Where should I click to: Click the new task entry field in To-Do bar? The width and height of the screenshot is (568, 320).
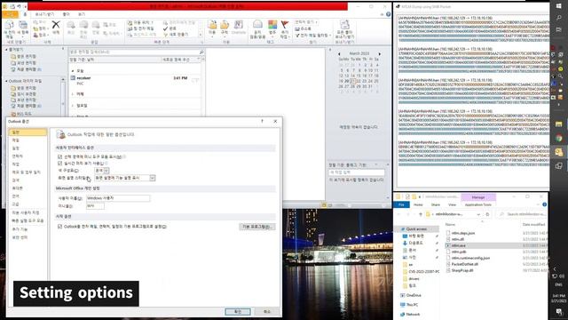point(357,172)
